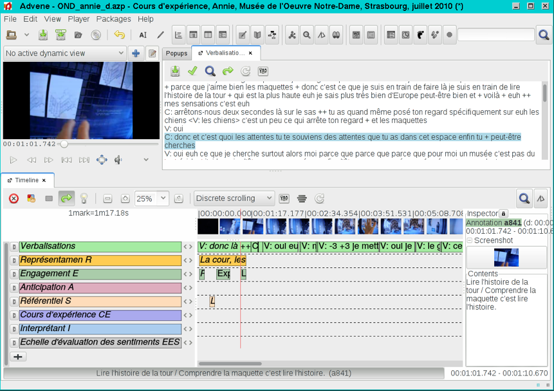Open the 25% zoom level dropdown
This screenshot has height=391, width=554.
coord(163,198)
